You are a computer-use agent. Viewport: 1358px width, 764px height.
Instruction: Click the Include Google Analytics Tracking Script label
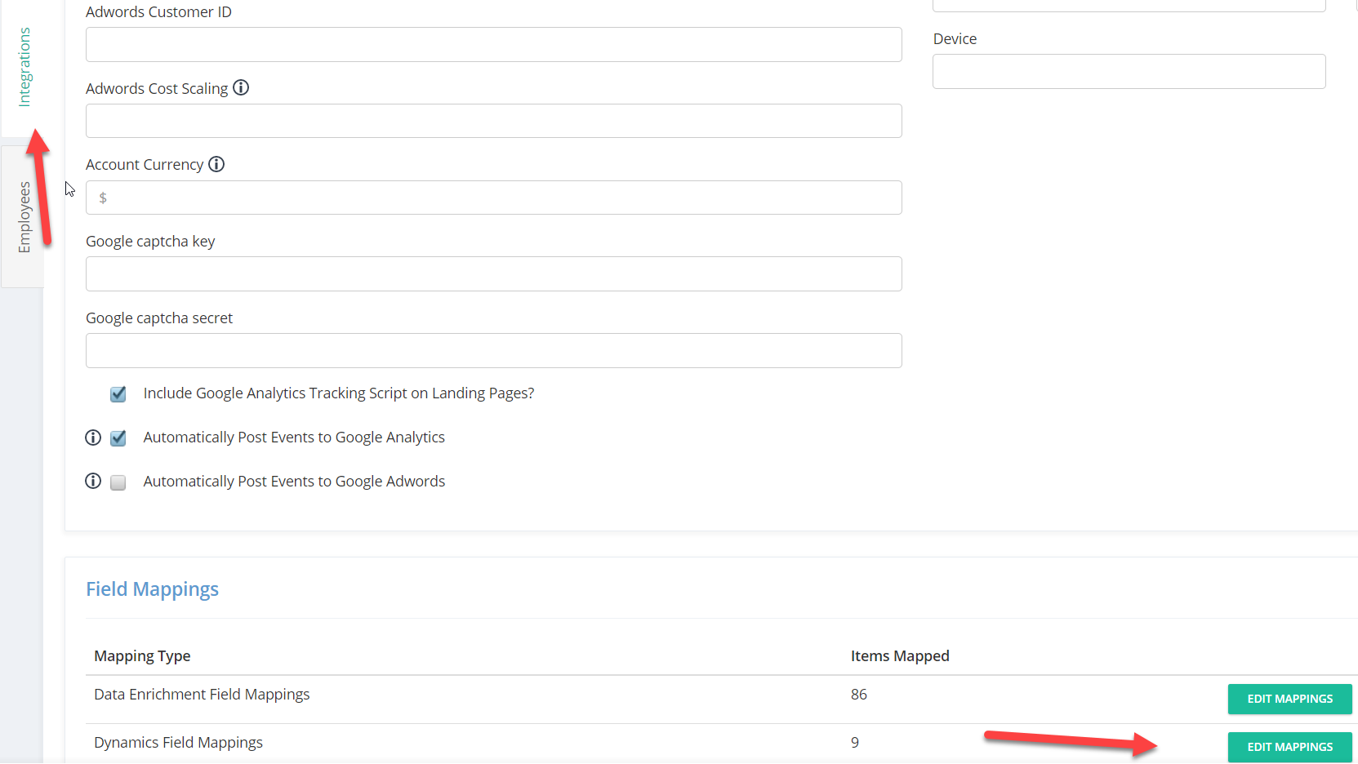point(339,393)
